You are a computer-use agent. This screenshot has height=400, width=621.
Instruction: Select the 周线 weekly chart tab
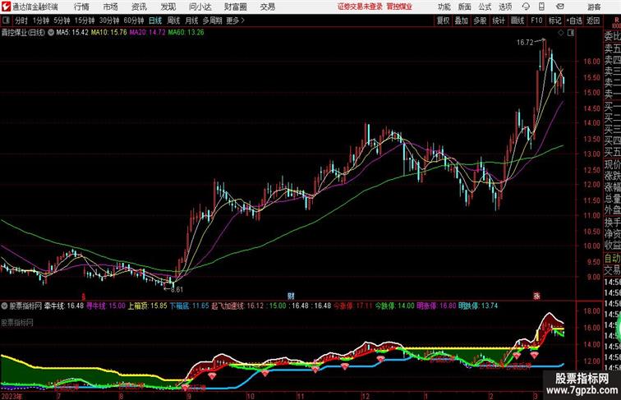173,21
